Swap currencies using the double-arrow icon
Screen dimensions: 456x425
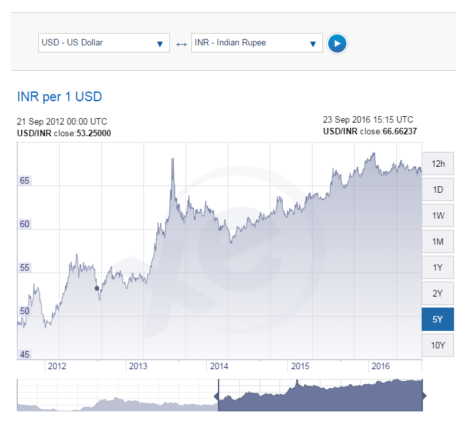tap(182, 45)
